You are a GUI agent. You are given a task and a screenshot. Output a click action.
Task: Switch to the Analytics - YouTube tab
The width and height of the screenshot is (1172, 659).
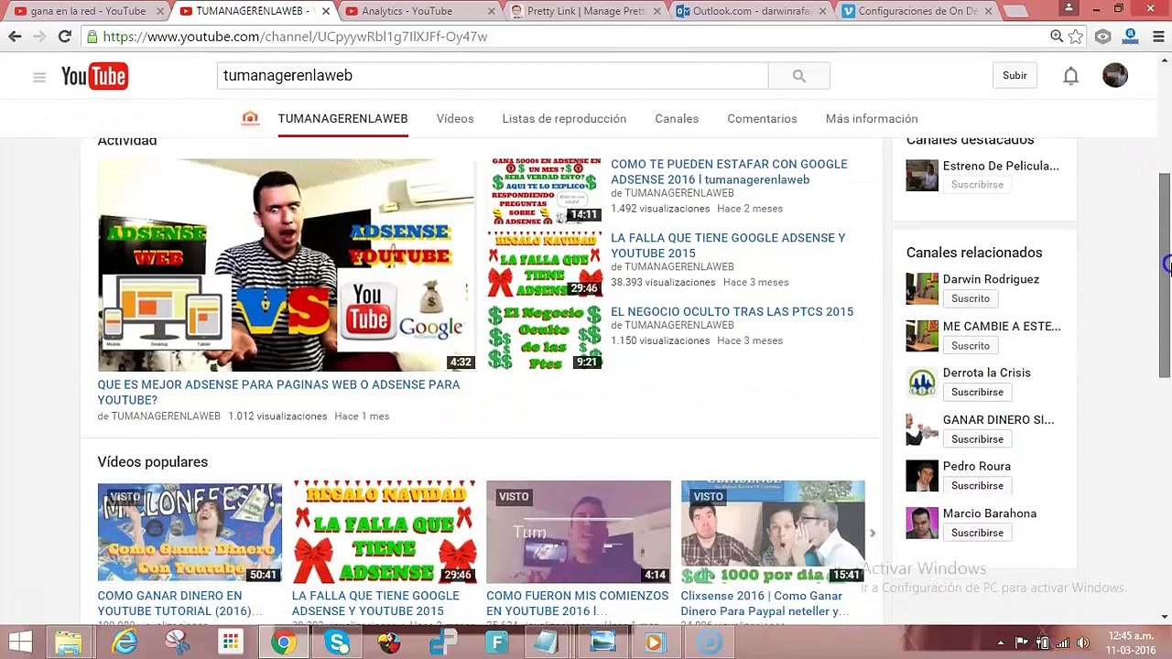coord(418,11)
